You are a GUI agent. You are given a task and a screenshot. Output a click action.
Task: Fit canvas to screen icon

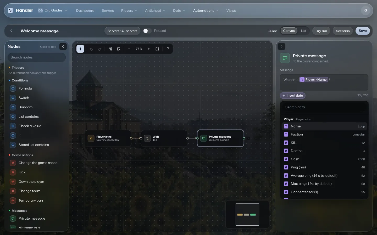[x=157, y=49]
